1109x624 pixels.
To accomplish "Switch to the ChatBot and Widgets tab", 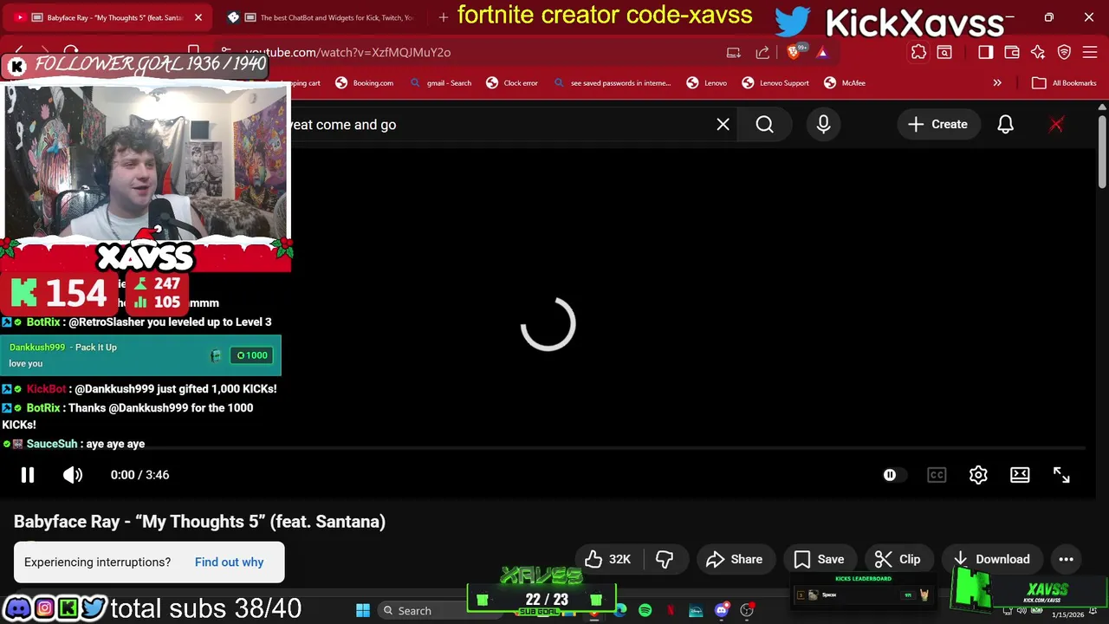I will click(325, 17).
